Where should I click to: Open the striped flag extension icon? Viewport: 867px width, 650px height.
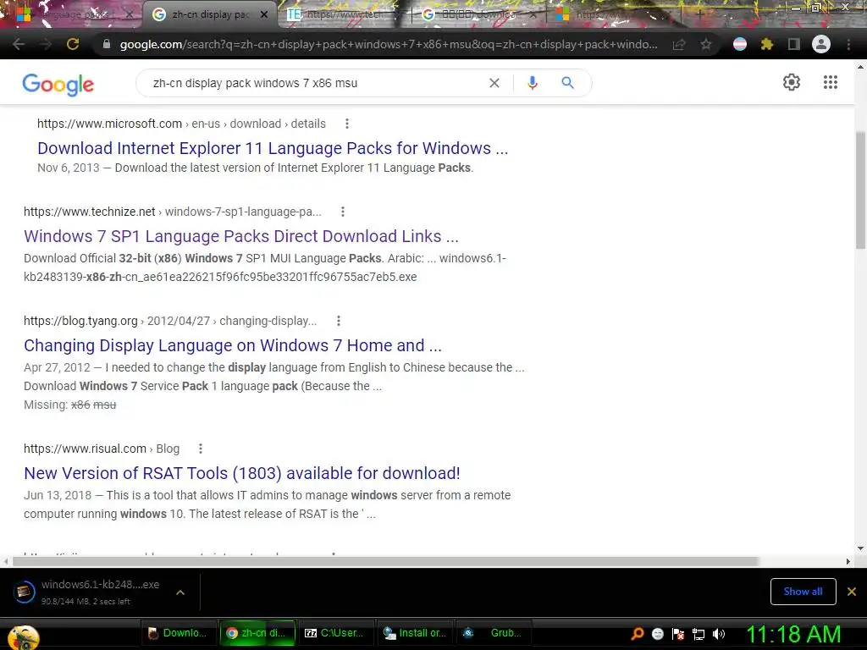(740, 44)
